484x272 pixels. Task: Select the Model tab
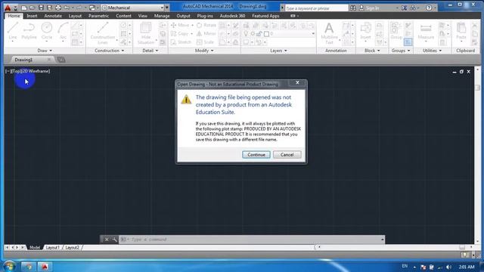[35, 247]
